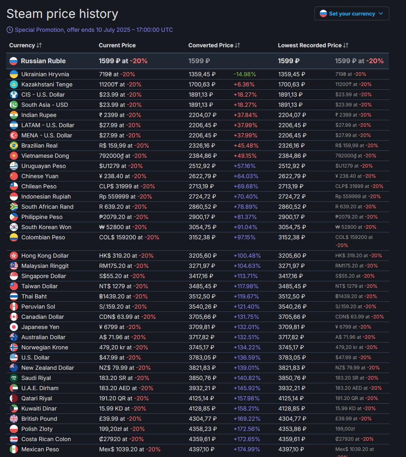The height and width of the screenshot is (457, 406).
Task: Select the Kuwaiti Dinar row name
Action: (x=39, y=409)
